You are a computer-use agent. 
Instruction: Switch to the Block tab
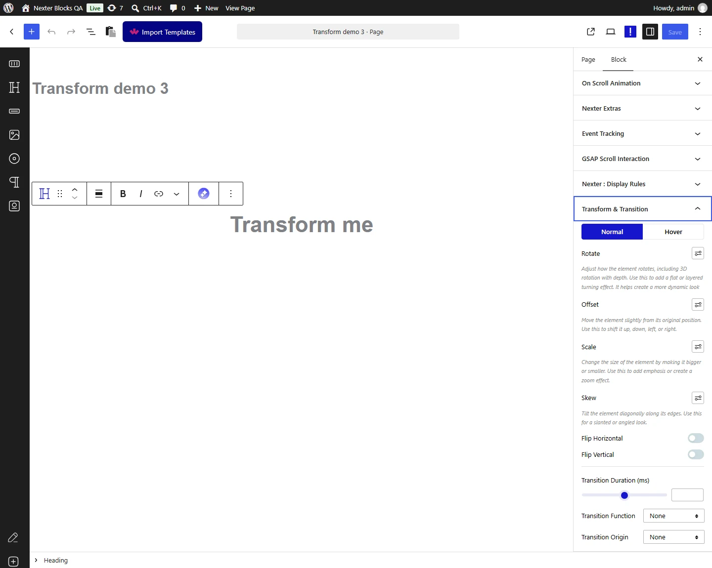(x=619, y=59)
